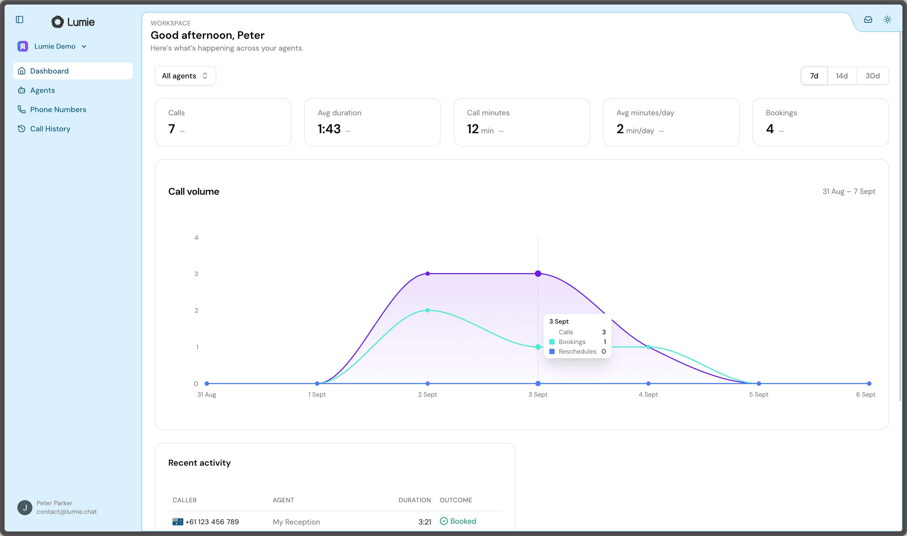
Task: Switch to the 30d time range
Action: click(x=872, y=76)
